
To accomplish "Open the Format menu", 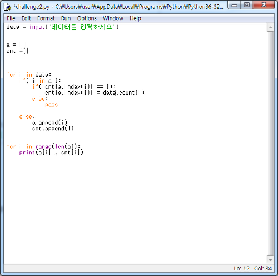I will pos(46,18).
